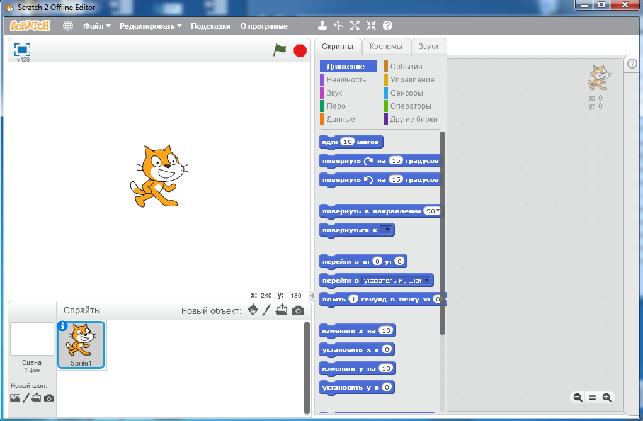The height and width of the screenshot is (421, 643).
Task: Choose new sprite from library
Action: click(x=253, y=310)
